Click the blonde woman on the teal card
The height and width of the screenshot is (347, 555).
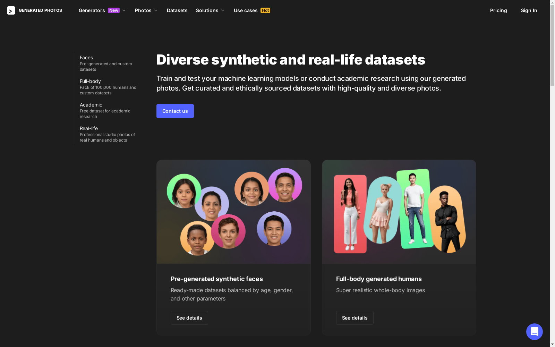[383, 210]
